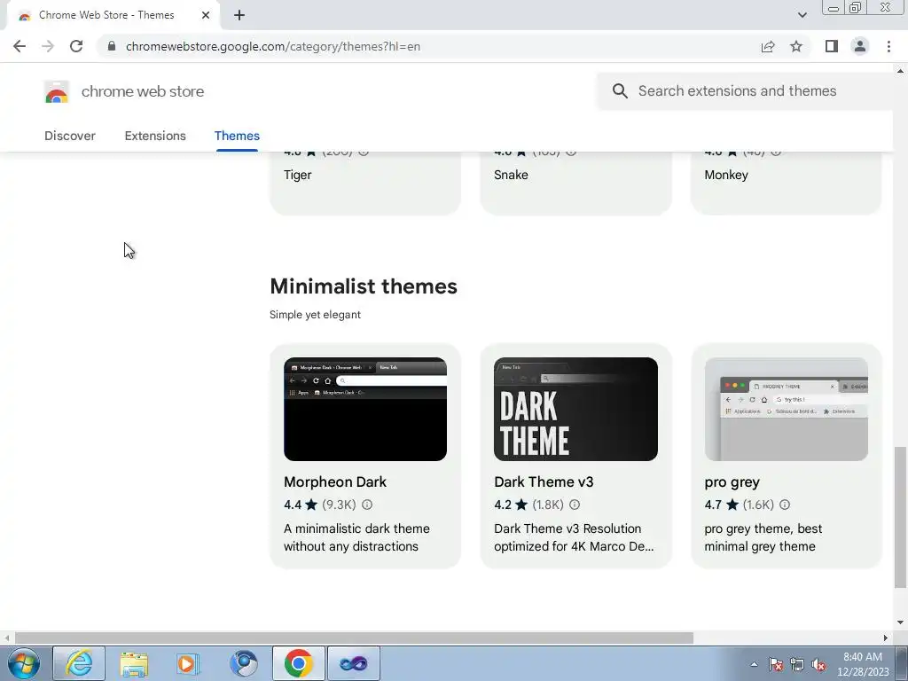This screenshot has width=908, height=681.
Task: Open the Snake theme card
Action: pos(575,183)
